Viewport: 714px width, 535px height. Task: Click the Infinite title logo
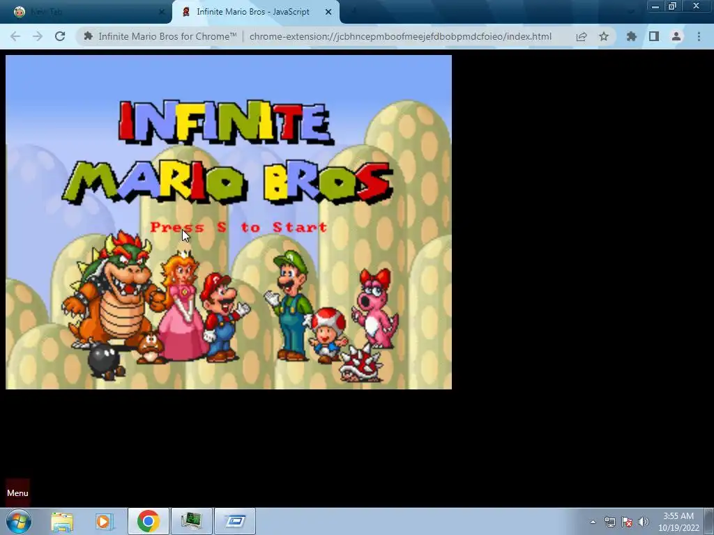pos(226,121)
